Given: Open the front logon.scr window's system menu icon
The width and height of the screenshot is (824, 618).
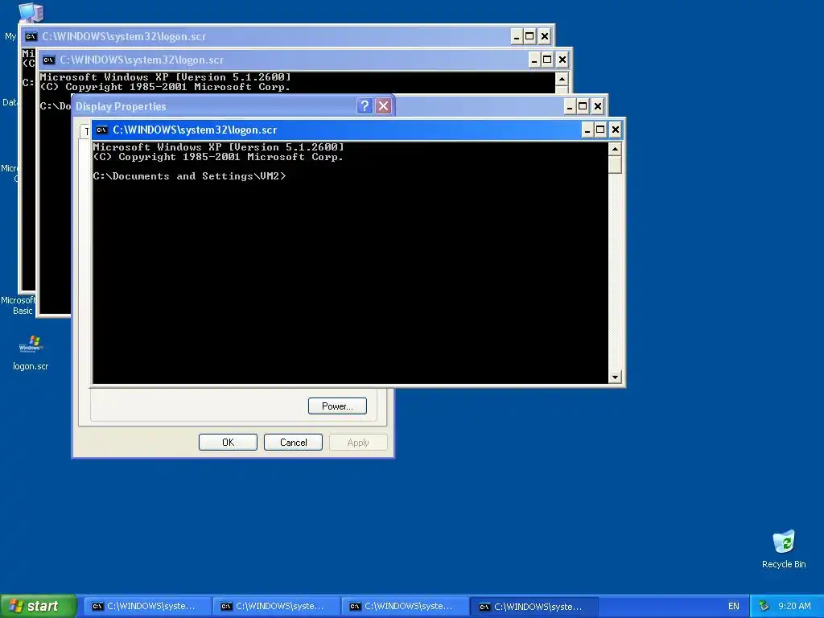Looking at the screenshot, I should (x=102, y=130).
